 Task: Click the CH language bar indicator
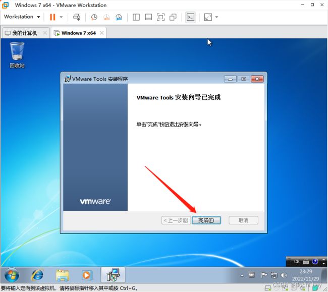(297, 261)
